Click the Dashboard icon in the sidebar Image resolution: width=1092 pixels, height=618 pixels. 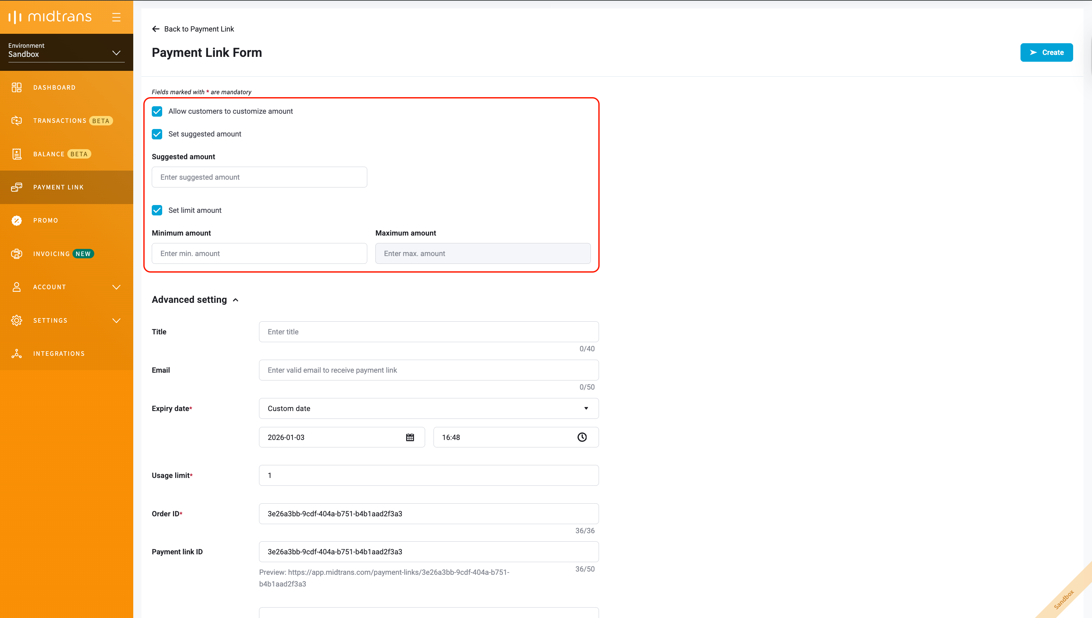point(17,87)
